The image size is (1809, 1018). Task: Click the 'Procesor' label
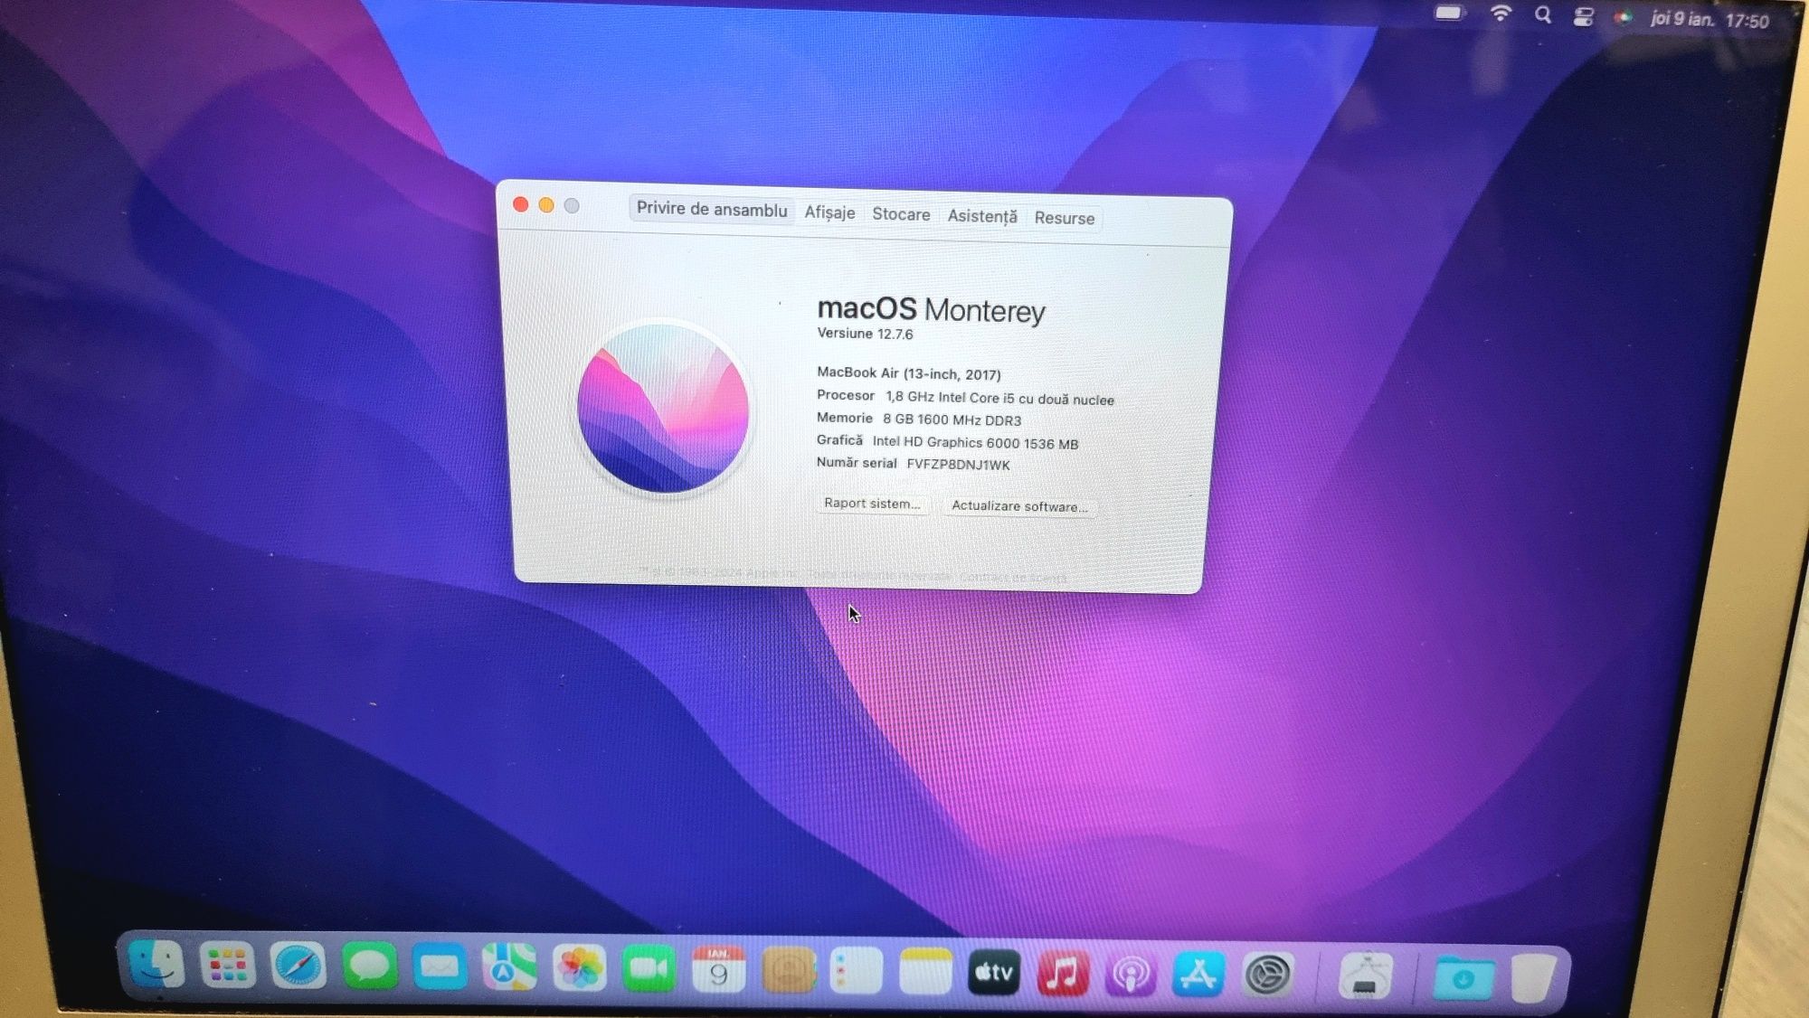846,395
